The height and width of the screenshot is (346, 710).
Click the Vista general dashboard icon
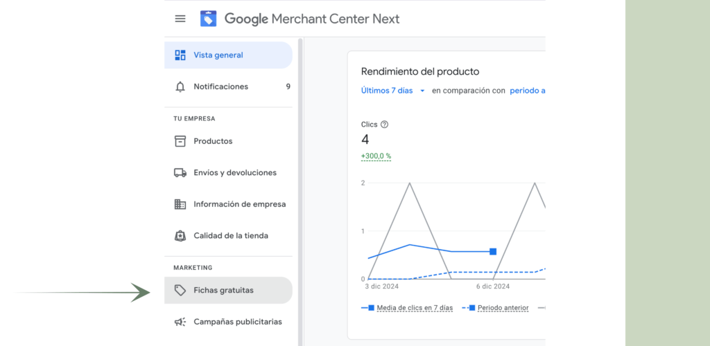(x=180, y=55)
